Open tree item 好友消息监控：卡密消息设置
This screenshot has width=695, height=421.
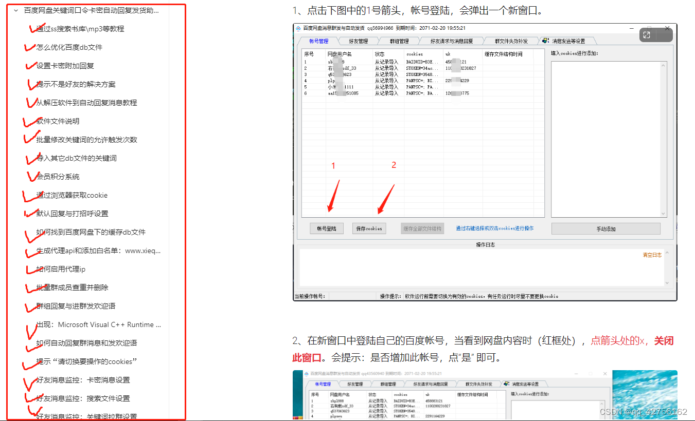click(83, 380)
